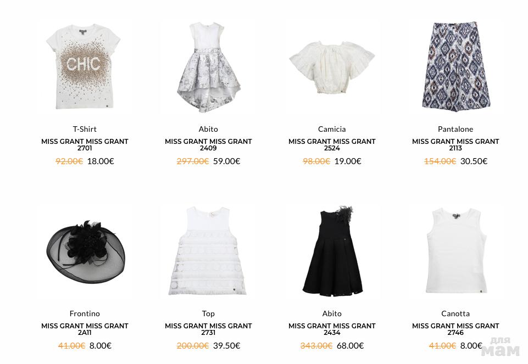
Task: Open the Miss Grant 2524 product title
Action: tap(332, 144)
